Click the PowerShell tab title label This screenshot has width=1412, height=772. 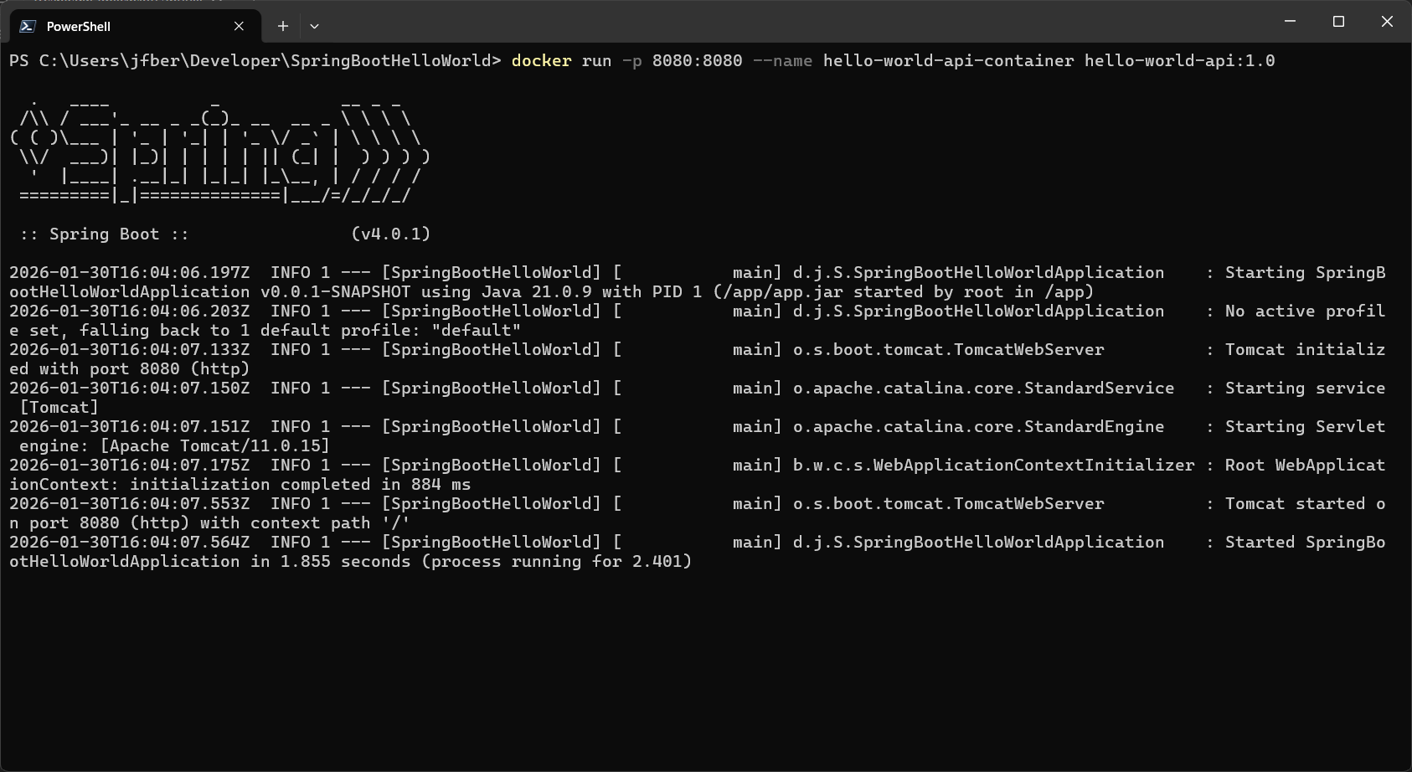click(x=80, y=26)
